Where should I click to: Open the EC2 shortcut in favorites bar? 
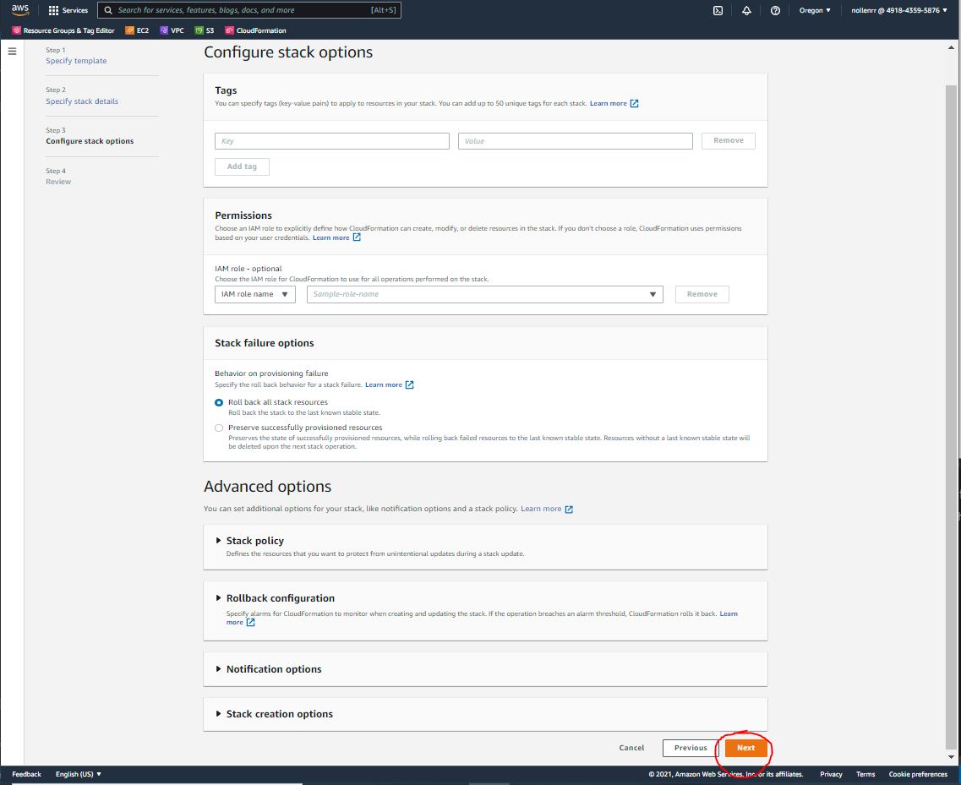137,30
